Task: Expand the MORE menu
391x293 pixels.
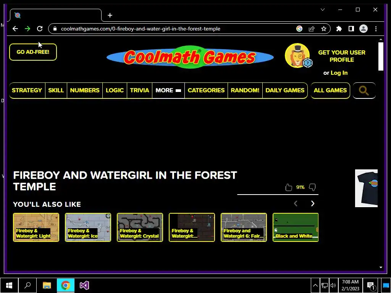Action: point(168,90)
